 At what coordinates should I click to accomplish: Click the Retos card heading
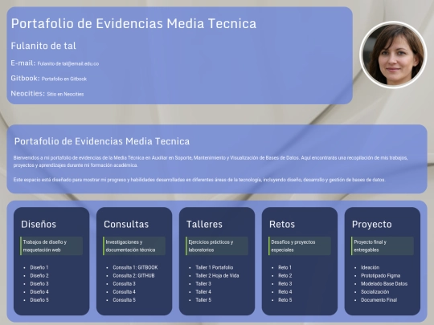click(x=282, y=224)
